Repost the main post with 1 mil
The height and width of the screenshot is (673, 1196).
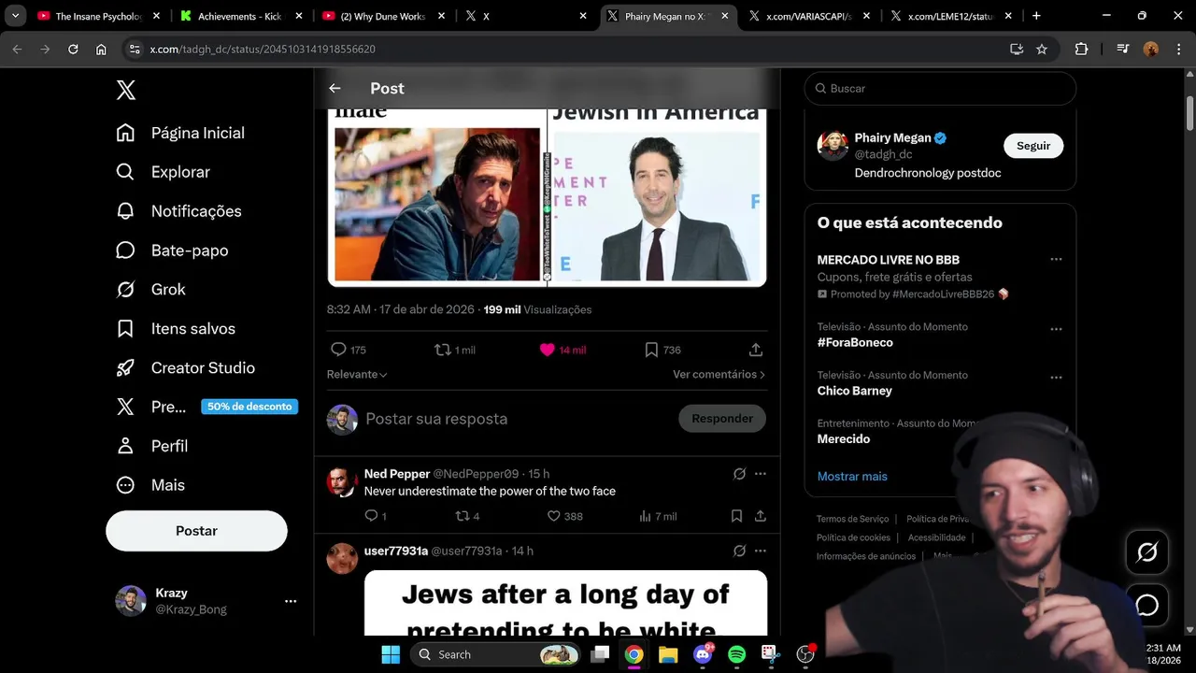point(455,350)
